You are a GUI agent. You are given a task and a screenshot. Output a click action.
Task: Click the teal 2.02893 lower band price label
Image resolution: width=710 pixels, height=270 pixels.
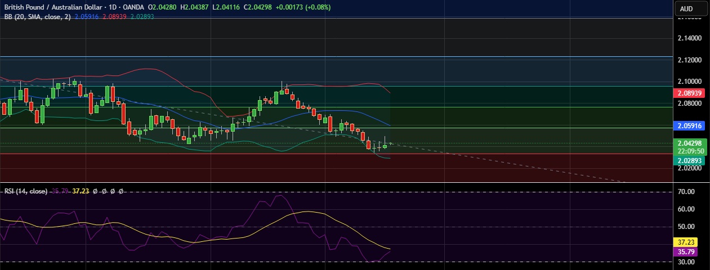(x=690, y=161)
